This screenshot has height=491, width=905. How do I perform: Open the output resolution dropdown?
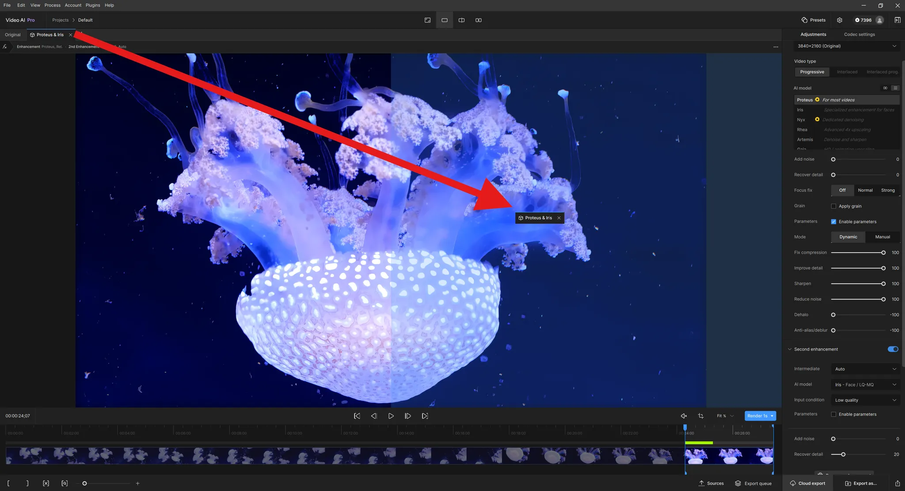pyautogui.click(x=846, y=46)
